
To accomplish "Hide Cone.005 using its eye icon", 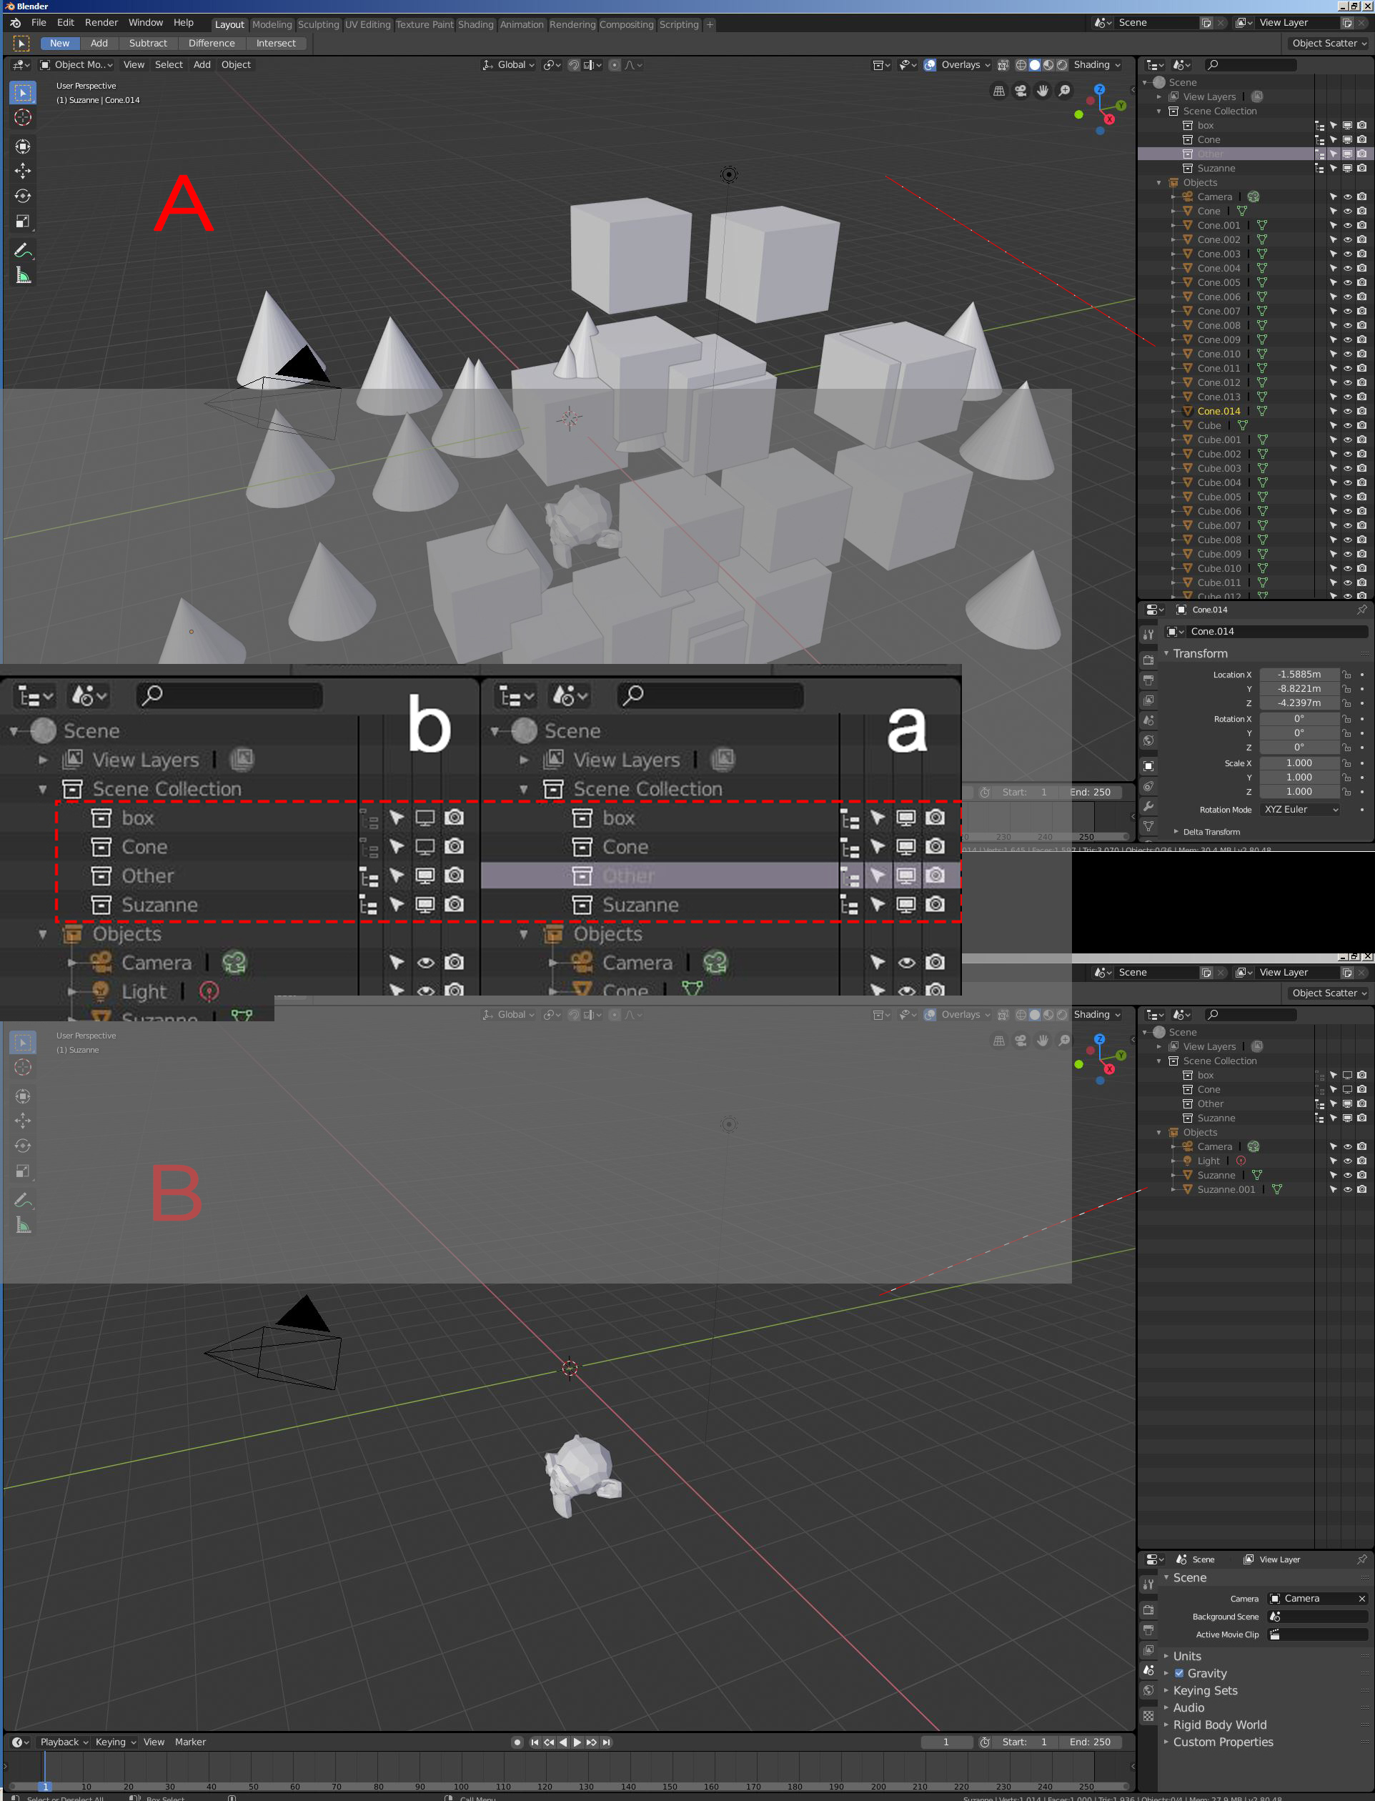I will pos(1347,283).
